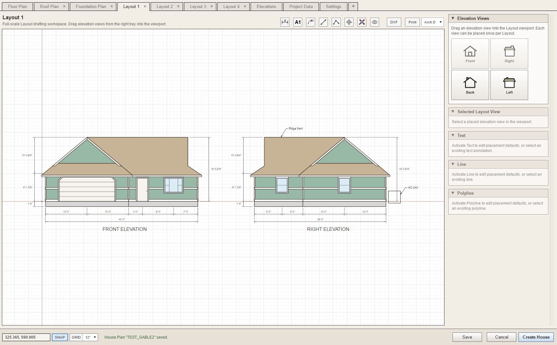Open the grid spacing 12" dropdown

pos(90,337)
